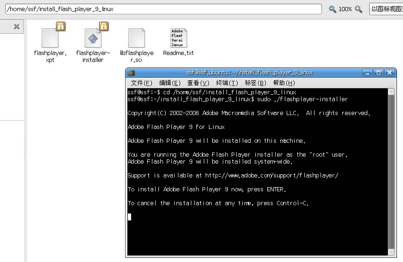Click the Readme.txt file name label
Viewport: 403px width, 262px height.
pos(178,53)
